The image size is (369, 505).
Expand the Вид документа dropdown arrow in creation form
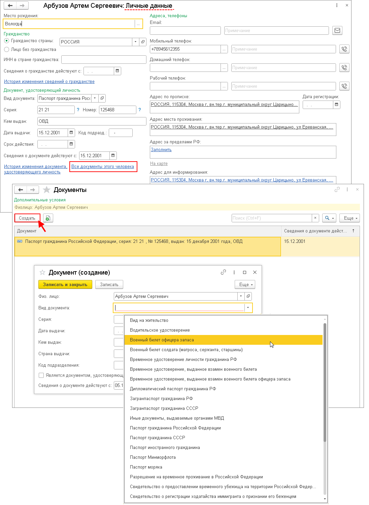point(248,308)
